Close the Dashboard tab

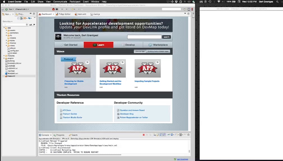click(x=53, y=14)
